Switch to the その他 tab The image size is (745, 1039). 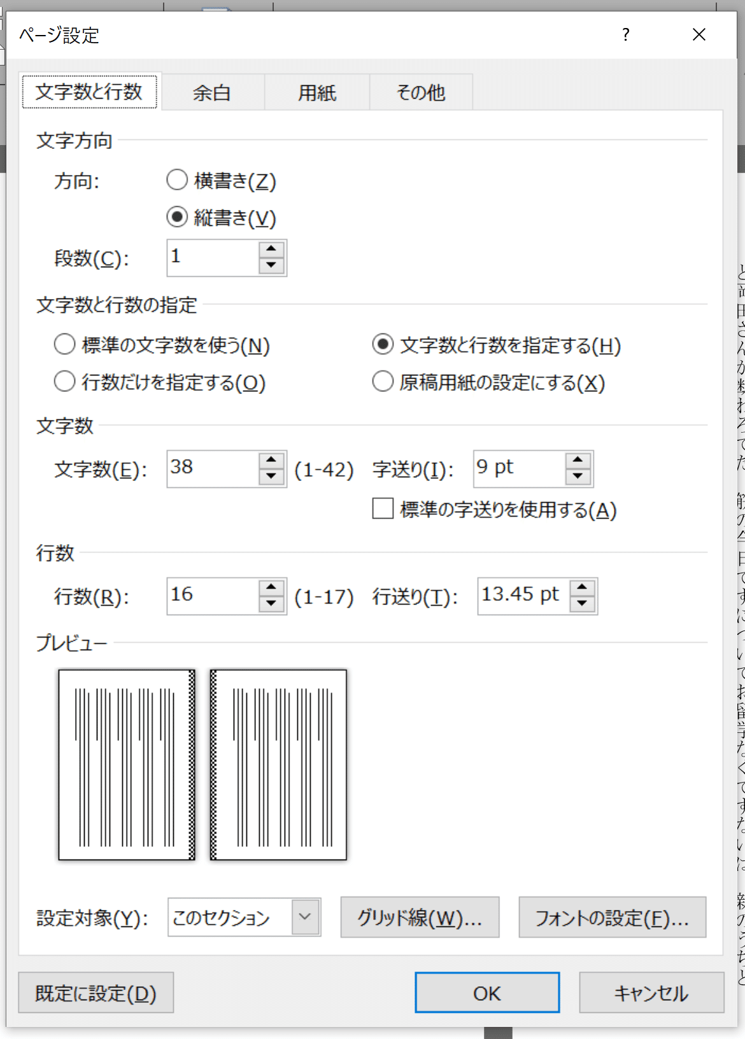pyautogui.click(x=421, y=93)
